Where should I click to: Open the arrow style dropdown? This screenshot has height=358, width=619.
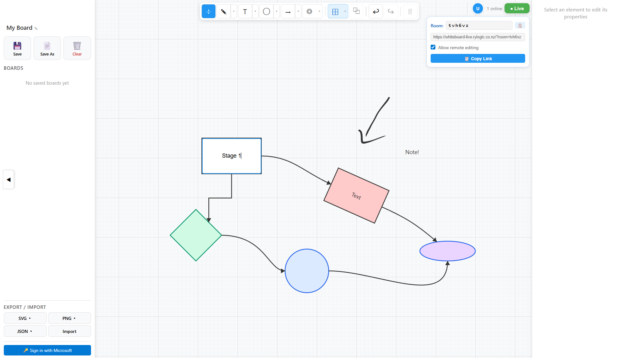298,11
